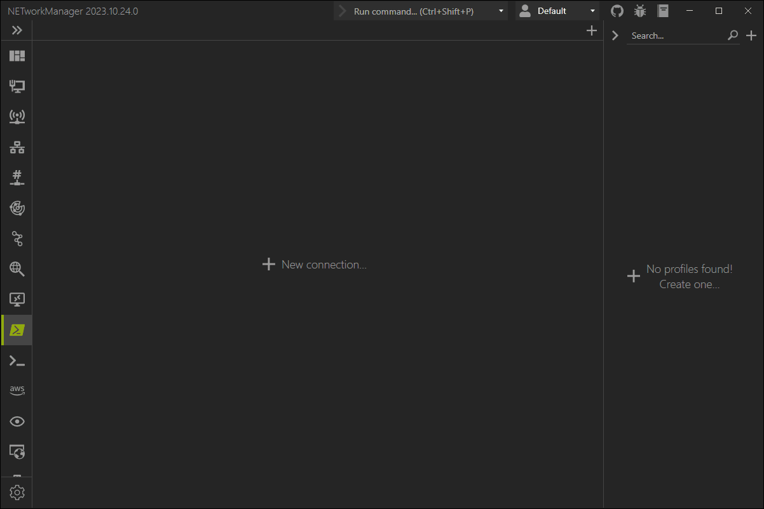Image resolution: width=764 pixels, height=509 pixels.
Task: Open Settings via gear icon
Action: [x=17, y=492]
